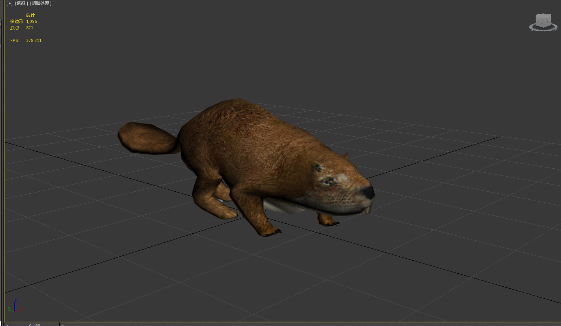561x326 pixels.
Task: Step to the previous frame with the < arrow
Action: (x=7, y=324)
